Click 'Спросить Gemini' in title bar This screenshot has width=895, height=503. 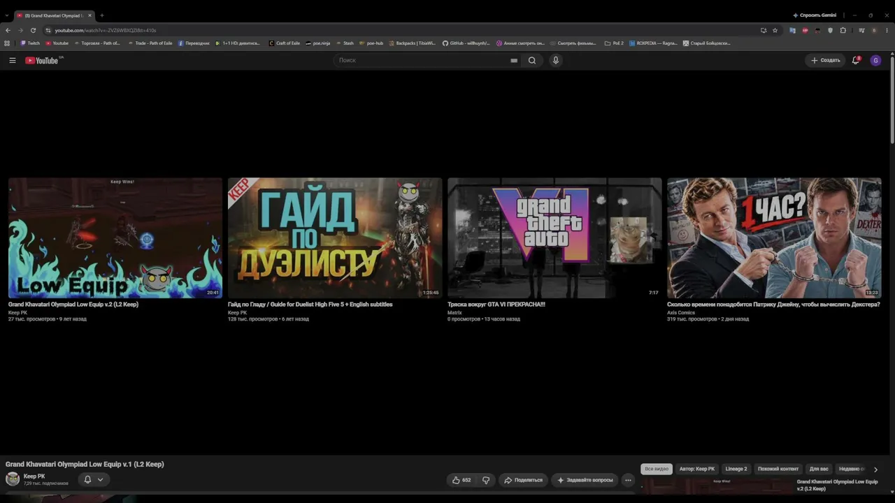[815, 15]
